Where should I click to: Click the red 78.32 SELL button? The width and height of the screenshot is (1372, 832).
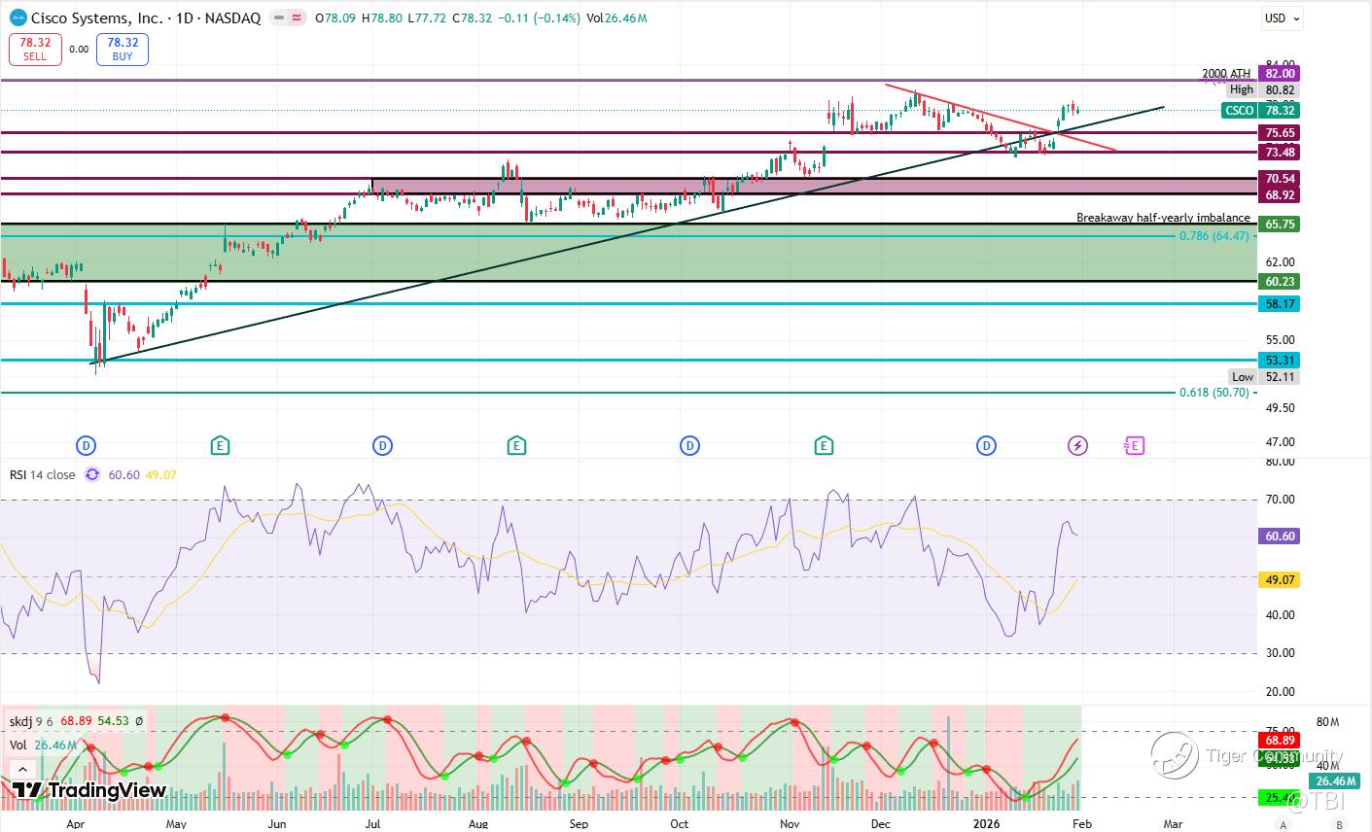click(x=35, y=50)
